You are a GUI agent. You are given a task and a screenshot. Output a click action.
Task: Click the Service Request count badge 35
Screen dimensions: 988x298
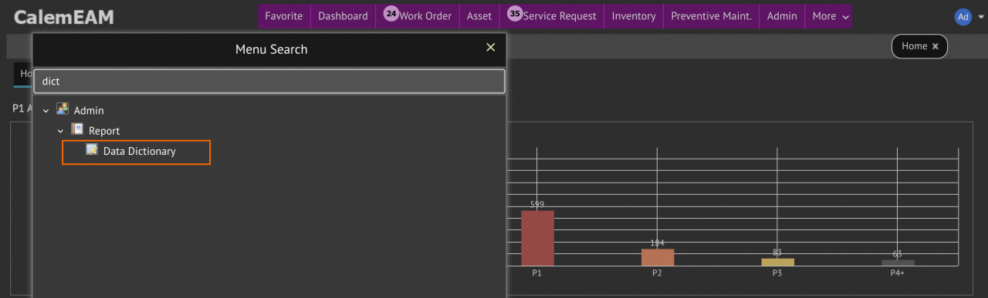point(515,14)
